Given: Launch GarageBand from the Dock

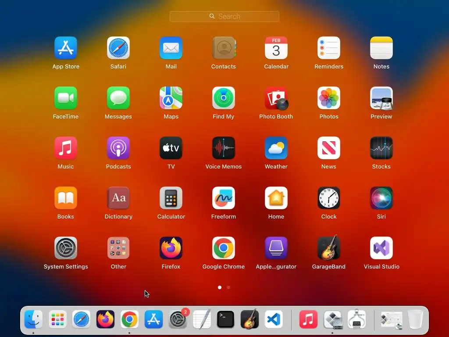Looking at the screenshot, I should pyautogui.click(x=249, y=319).
